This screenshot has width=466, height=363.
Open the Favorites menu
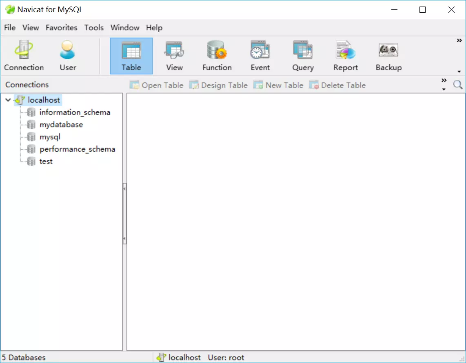[x=62, y=28]
